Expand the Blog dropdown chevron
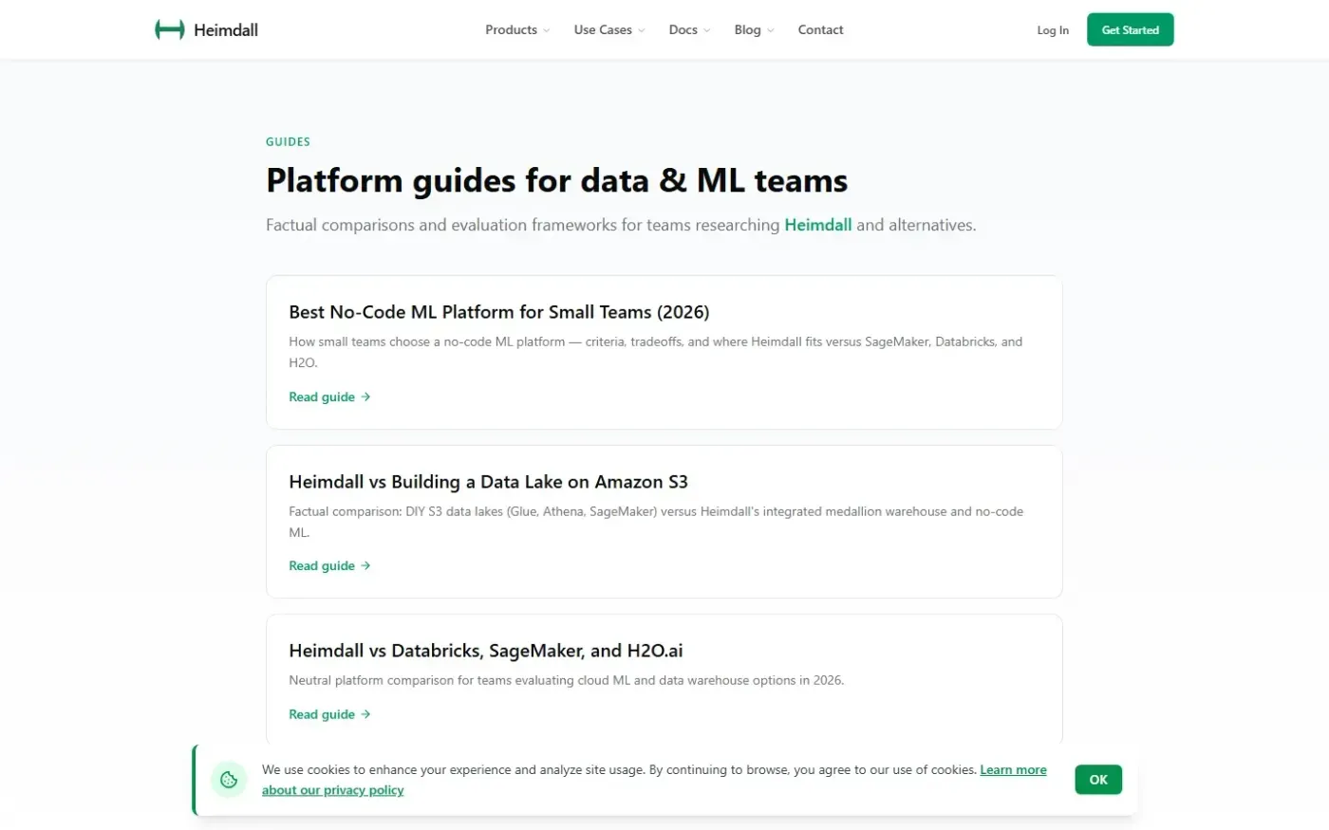 (771, 30)
